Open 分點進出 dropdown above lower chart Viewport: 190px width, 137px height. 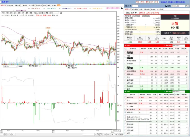11,66
